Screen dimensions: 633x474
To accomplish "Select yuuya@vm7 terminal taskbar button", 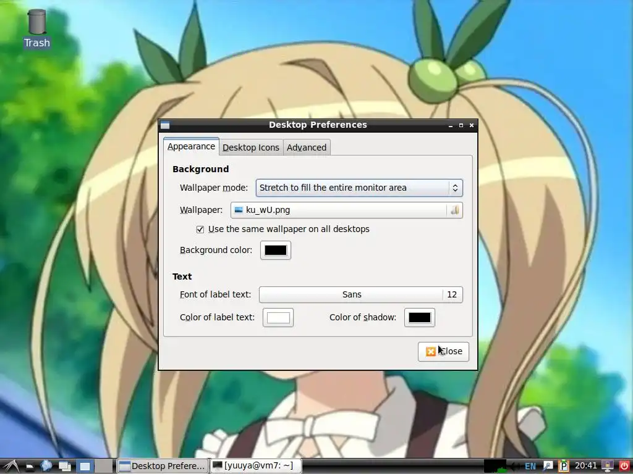I will 255,465.
